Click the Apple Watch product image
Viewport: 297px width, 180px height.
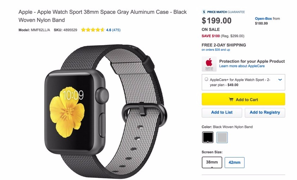click(x=106, y=111)
